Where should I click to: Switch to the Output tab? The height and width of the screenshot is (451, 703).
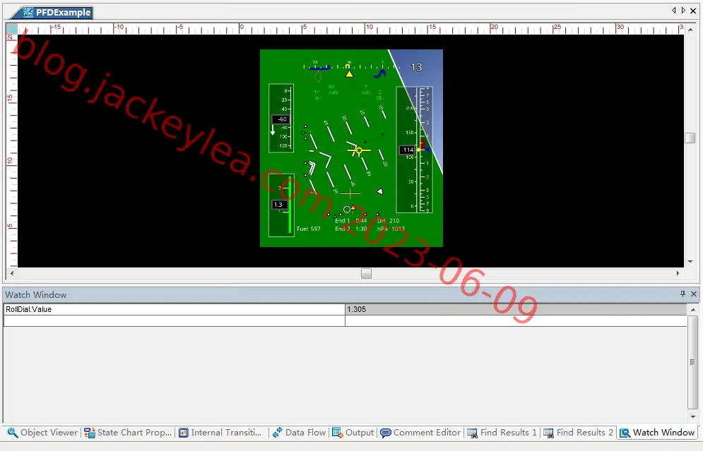pyautogui.click(x=353, y=433)
